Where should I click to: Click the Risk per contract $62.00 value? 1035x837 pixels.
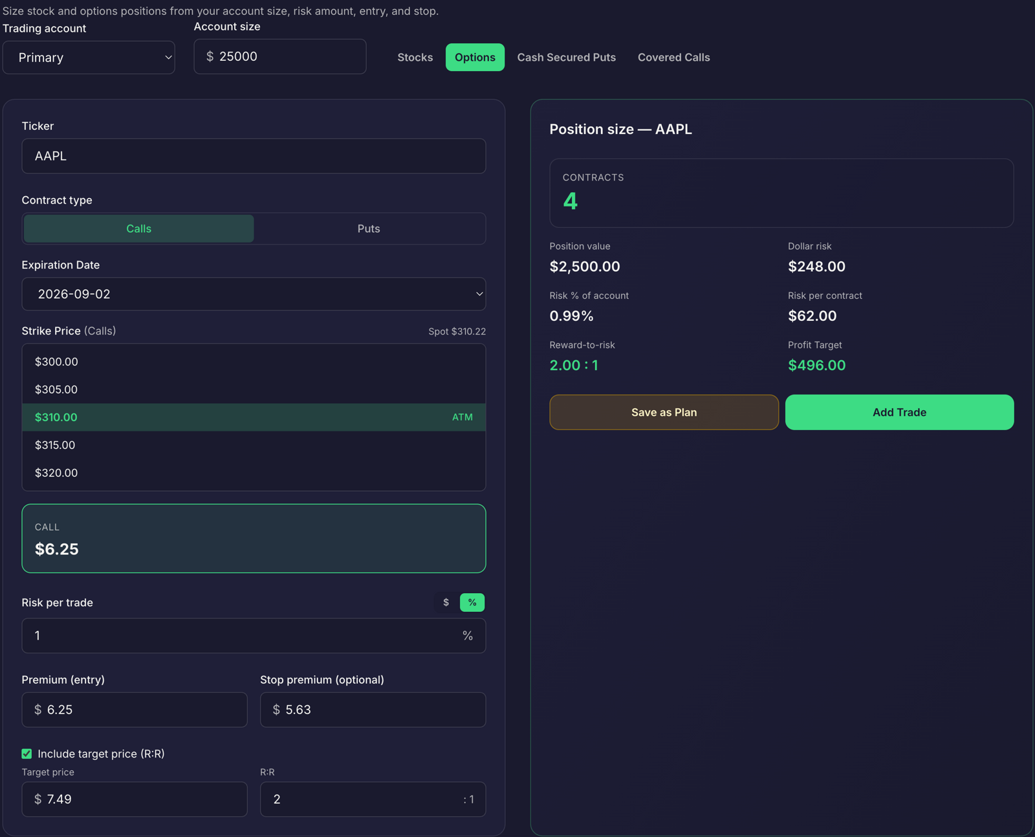[812, 316]
